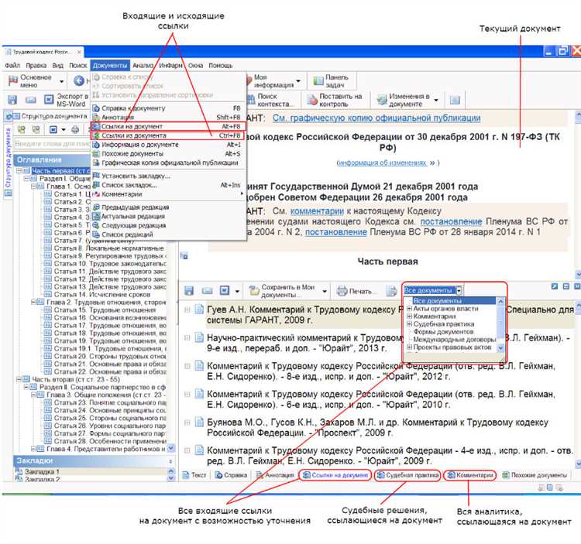The image size is (581, 544).
Task: Open Основное меню dropdown arrow
Action: [61, 81]
